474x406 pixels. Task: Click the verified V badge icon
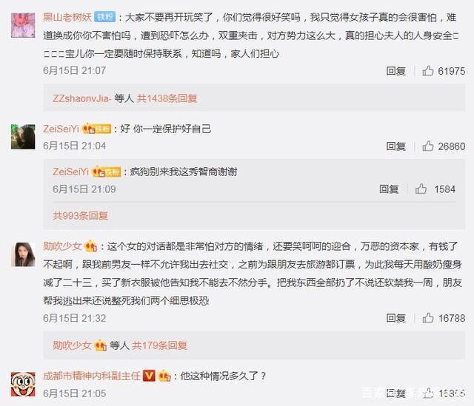coord(149,376)
